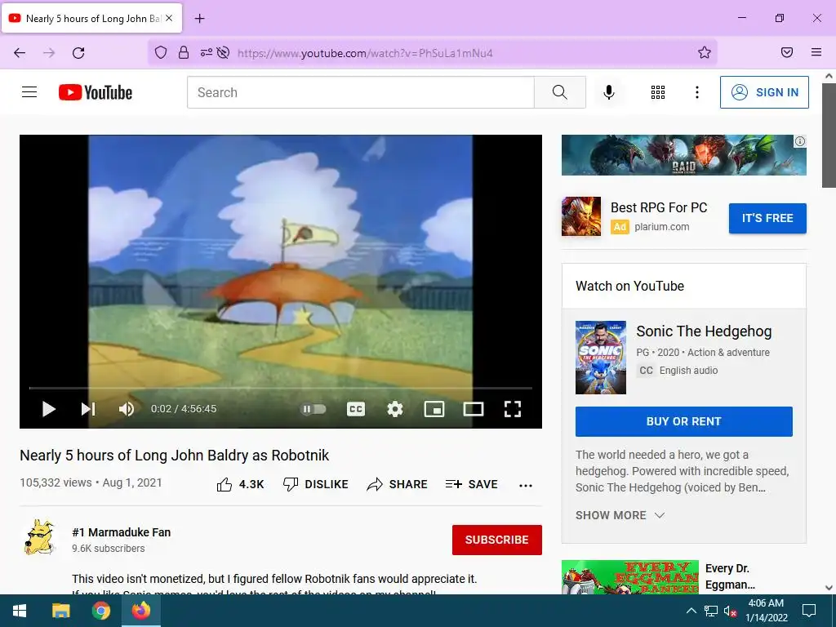The width and height of the screenshot is (836, 627).
Task: Enter full screen mode
Action: pyautogui.click(x=513, y=409)
